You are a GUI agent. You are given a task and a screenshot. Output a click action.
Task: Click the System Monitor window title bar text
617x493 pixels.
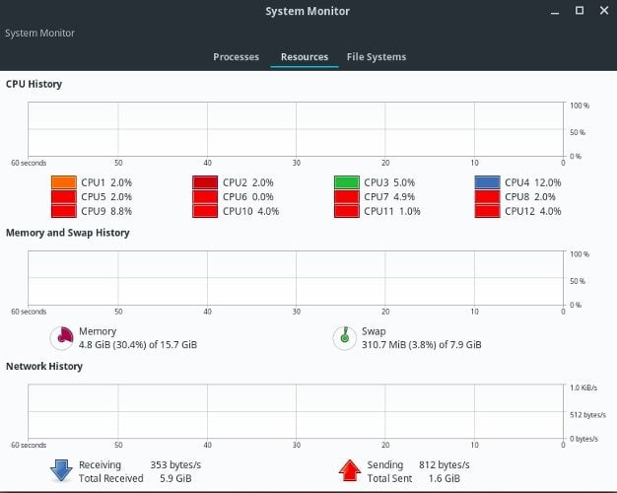coord(308,11)
